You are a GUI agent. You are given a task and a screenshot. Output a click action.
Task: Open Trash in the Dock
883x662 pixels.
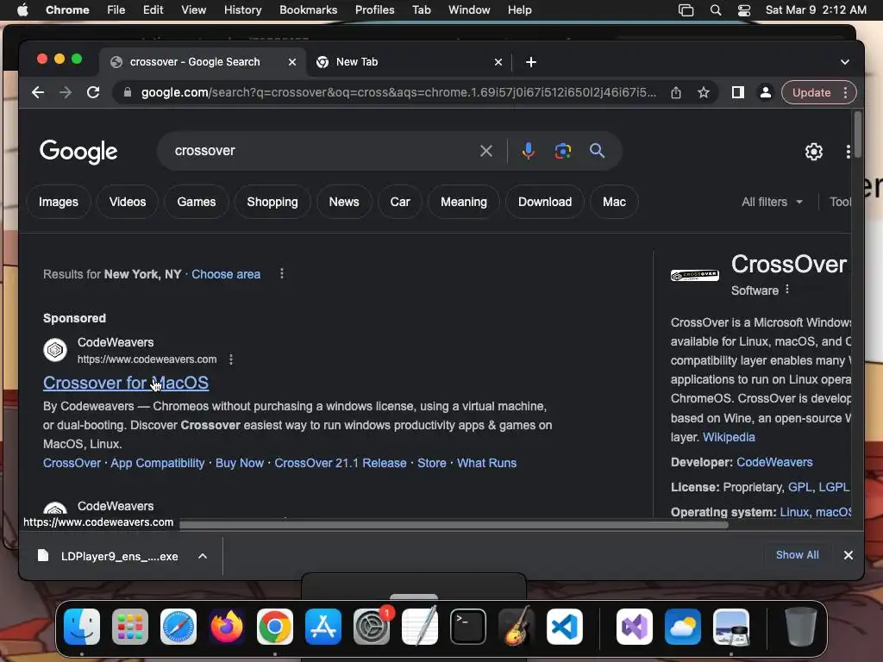pyautogui.click(x=800, y=627)
